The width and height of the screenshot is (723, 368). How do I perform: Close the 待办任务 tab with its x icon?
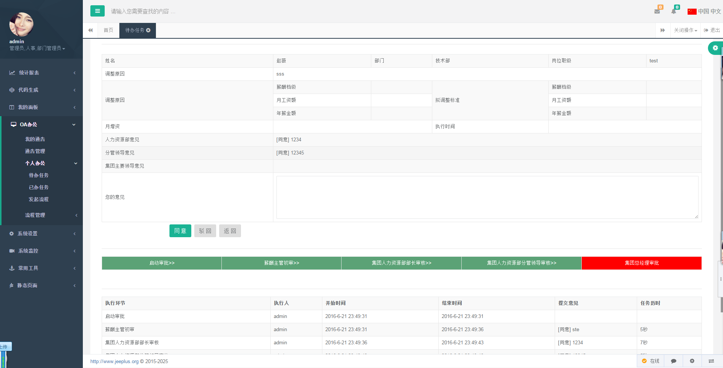[x=148, y=30]
